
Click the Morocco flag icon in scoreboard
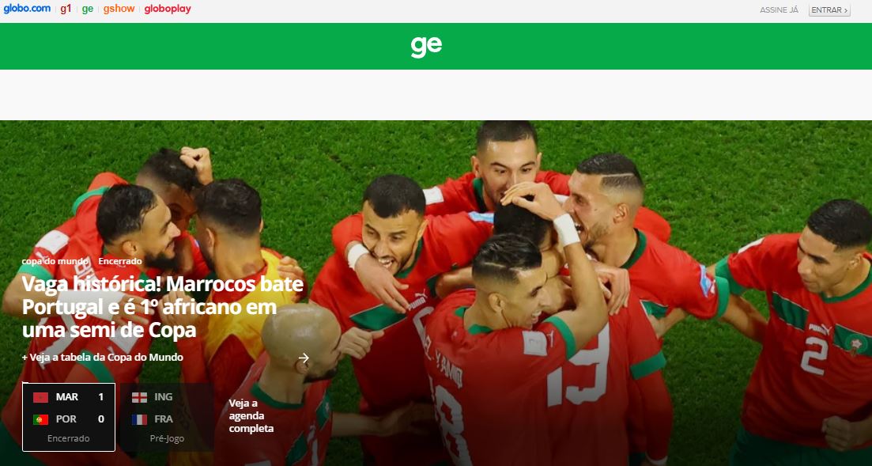(x=40, y=397)
